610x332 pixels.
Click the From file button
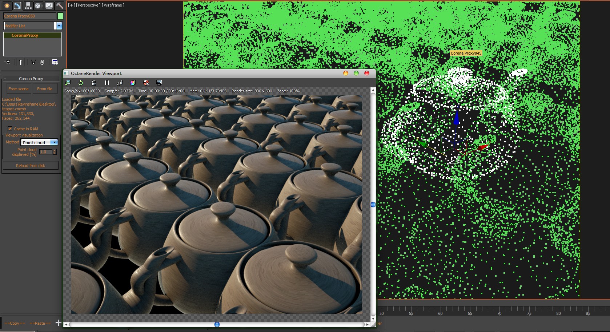click(x=45, y=89)
